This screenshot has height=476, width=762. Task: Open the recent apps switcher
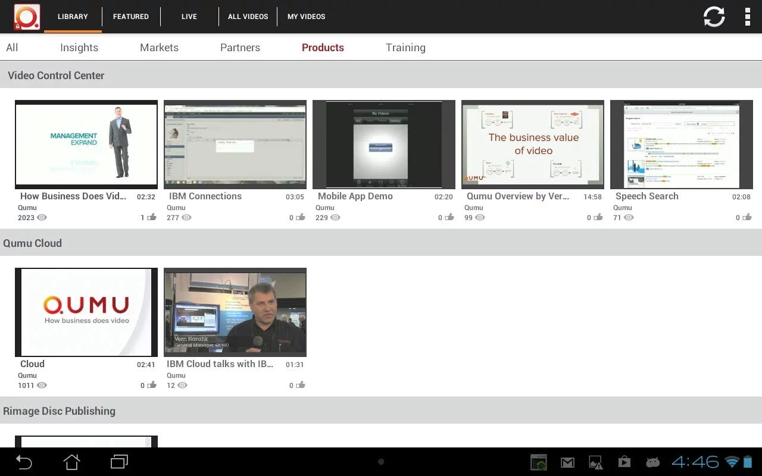(x=119, y=462)
